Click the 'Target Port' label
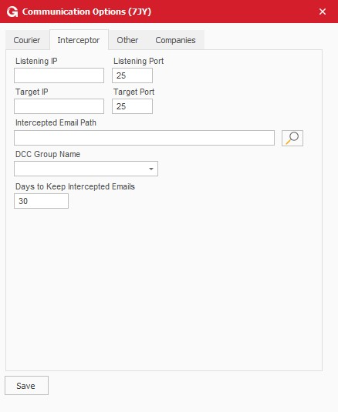 coord(134,92)
